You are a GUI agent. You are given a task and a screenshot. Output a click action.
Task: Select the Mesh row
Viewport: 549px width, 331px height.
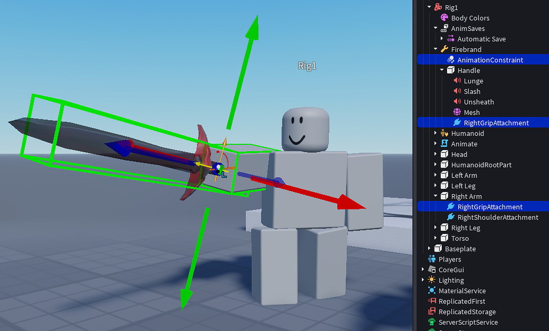pos(483,112)
